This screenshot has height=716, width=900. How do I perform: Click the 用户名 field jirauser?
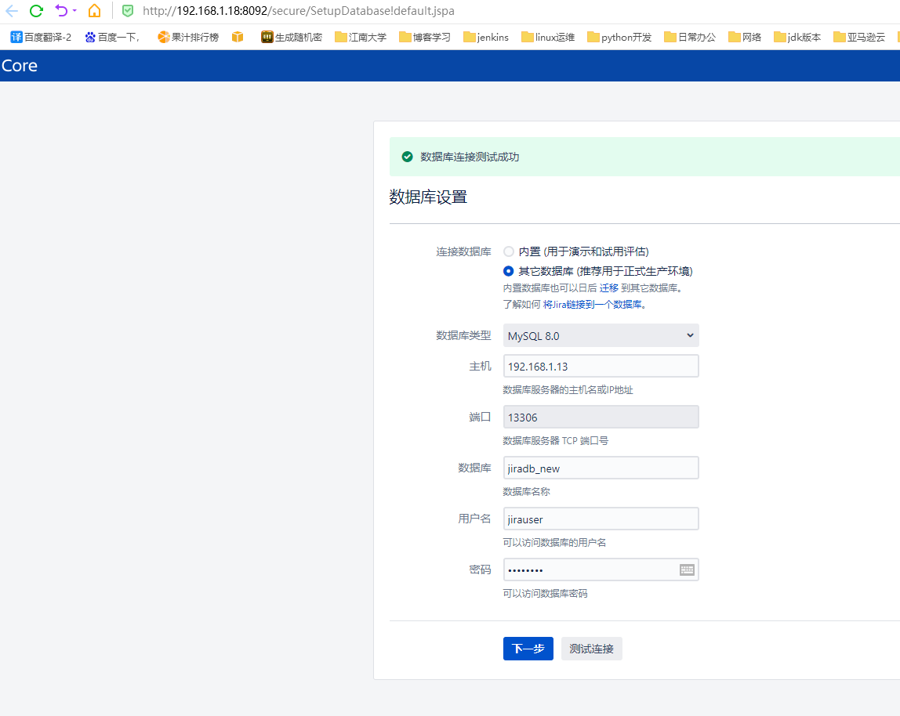point(601,519)
